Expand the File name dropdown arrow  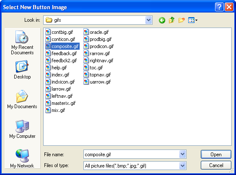click(x=183, y=154)
